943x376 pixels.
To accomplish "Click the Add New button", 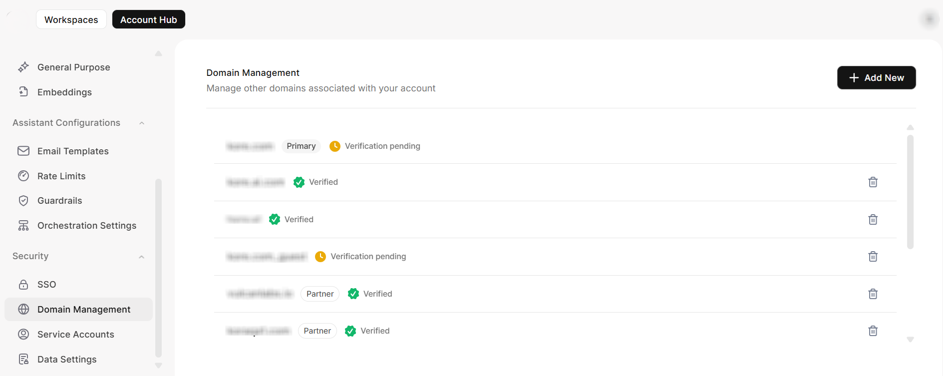I will click(x=876, y=78).
